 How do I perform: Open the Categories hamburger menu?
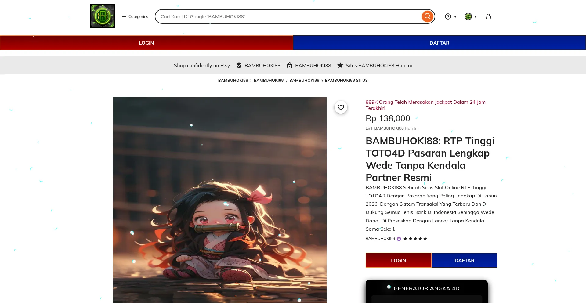(135, 16)
